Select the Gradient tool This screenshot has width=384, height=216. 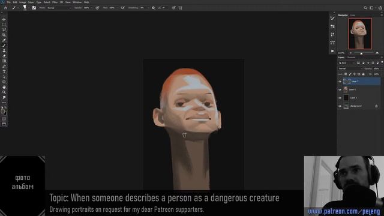click(x=4, y=61)
